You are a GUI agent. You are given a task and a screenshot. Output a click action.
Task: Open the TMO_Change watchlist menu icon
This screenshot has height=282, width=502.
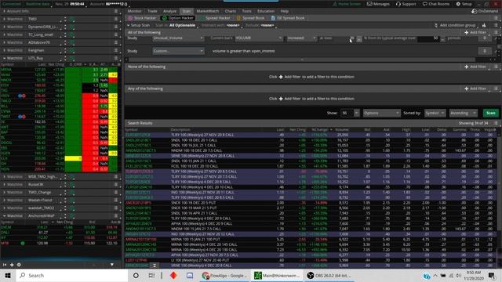[116, 193]
